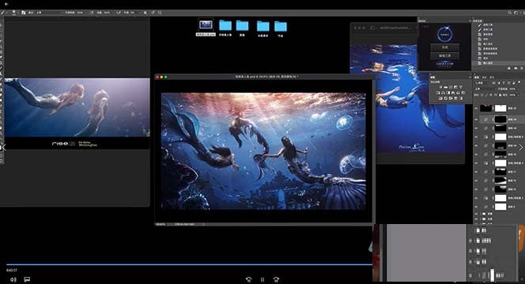The image size is (525, 284).
Task: Select the PSD file thumbnail on desktop
Action: coord(206,25)
